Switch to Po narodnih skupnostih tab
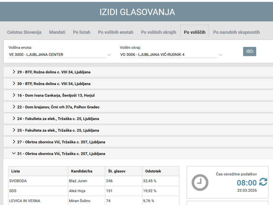This screenshot has height=205, width=273. (x=236, y=32)
